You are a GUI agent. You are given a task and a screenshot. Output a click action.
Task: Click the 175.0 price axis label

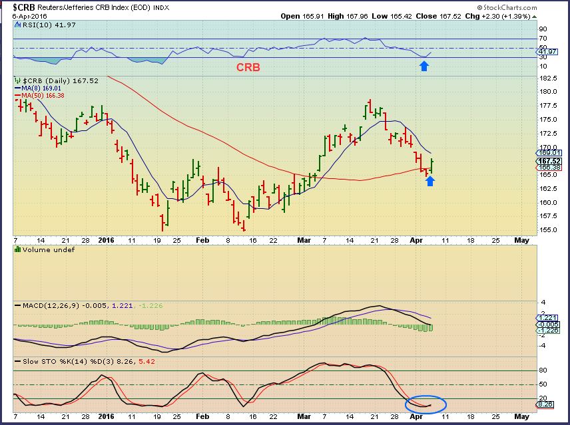[x=548, y=120]
